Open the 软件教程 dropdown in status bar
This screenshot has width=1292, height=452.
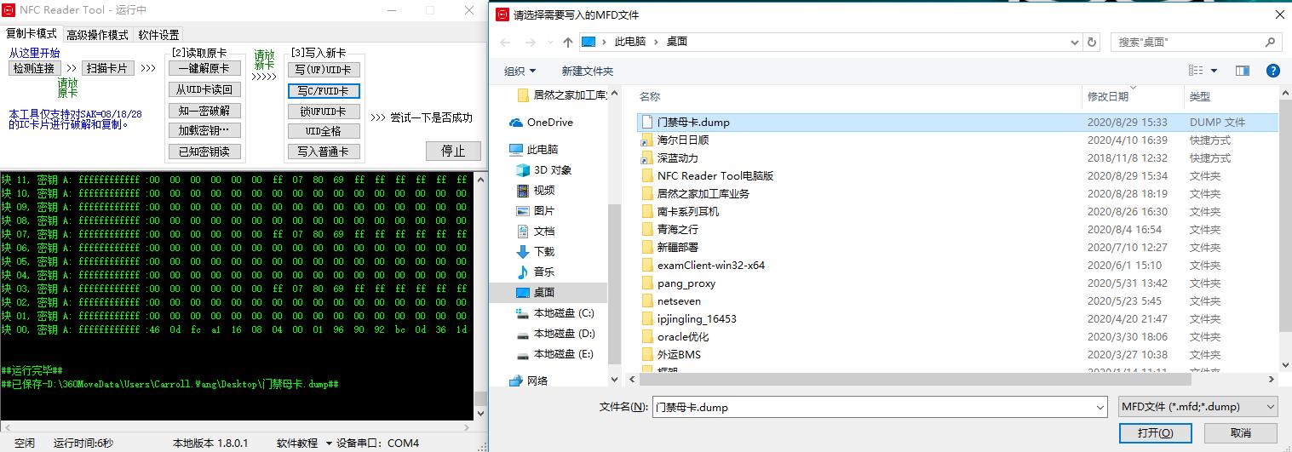click(x=302, y=443)
